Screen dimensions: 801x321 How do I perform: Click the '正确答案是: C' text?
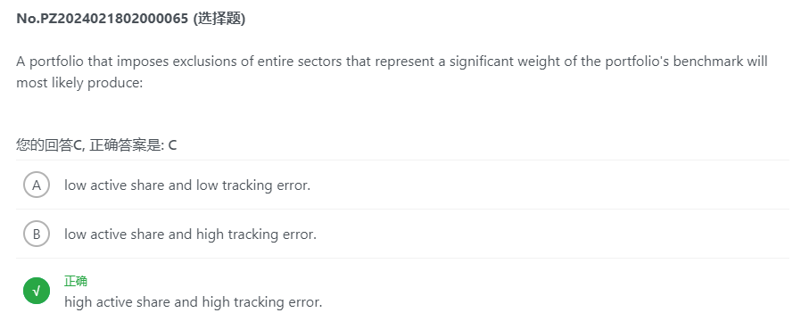point(133,145)
